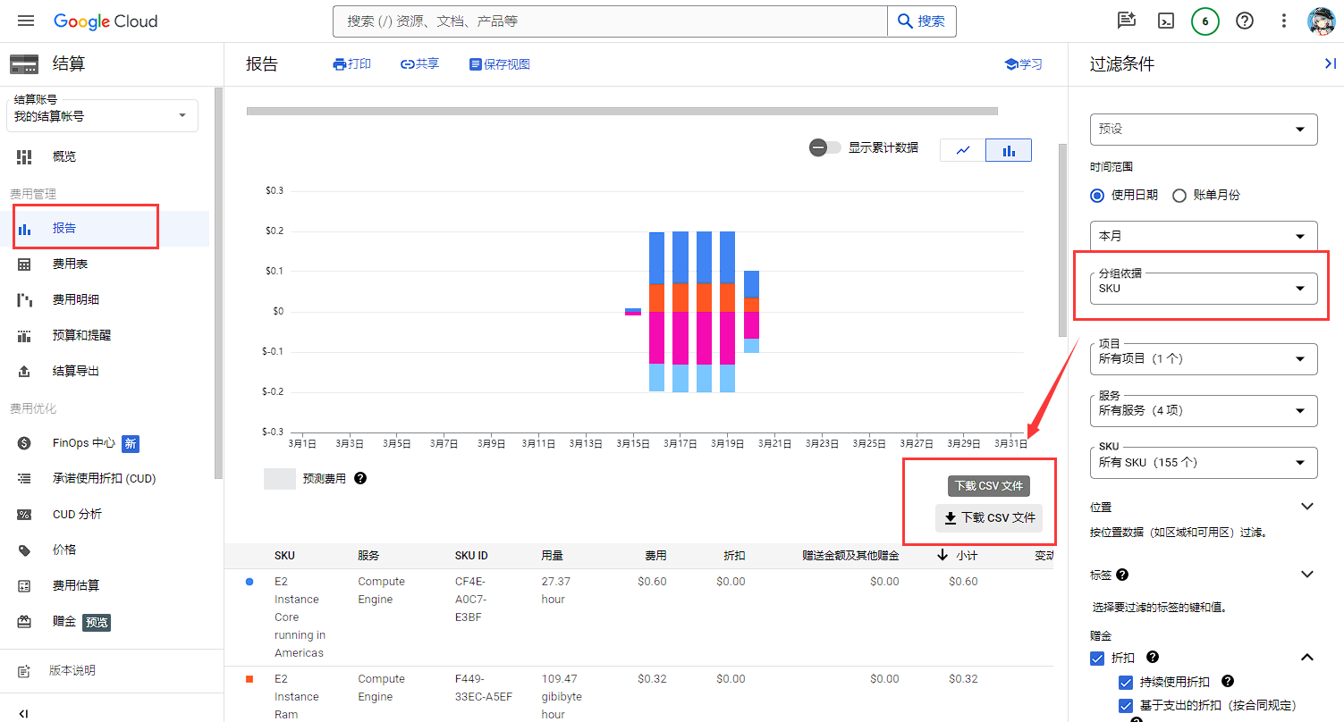1344x722 pixels.
Task: Open the Gemini AI chat icon
Action: coord(1126,21)
